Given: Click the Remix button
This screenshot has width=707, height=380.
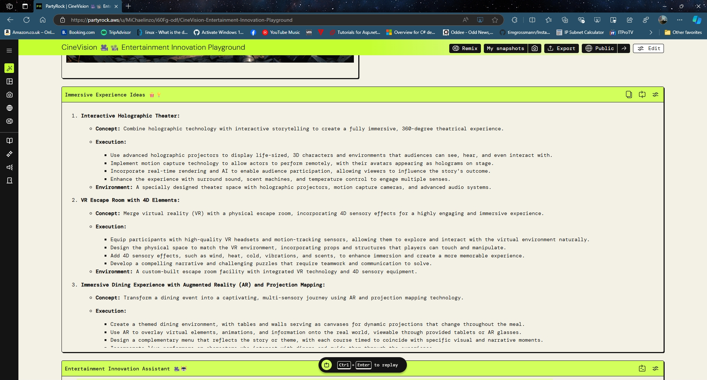Looking at the screenshot, I should point(465,48).
